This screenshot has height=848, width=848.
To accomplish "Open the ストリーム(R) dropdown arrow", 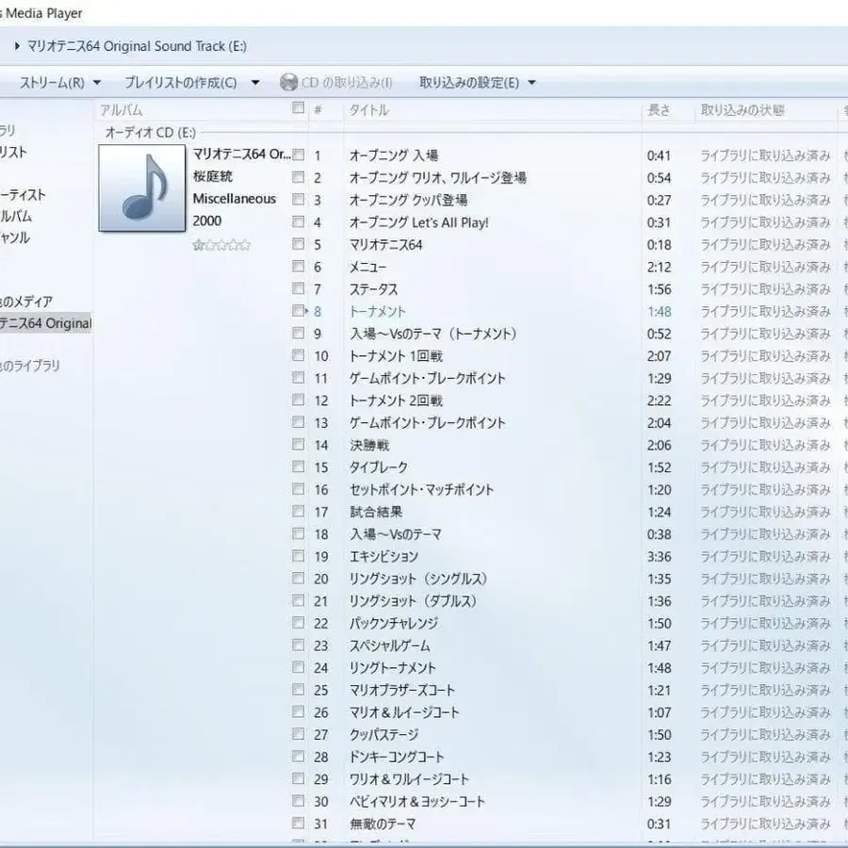I will click(x=97, y=82).
